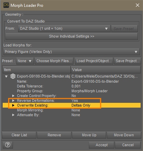The height and width of the screenshot is (151, 143).
Task: Click Show Individual Settings button
Action: click(71, 36)
